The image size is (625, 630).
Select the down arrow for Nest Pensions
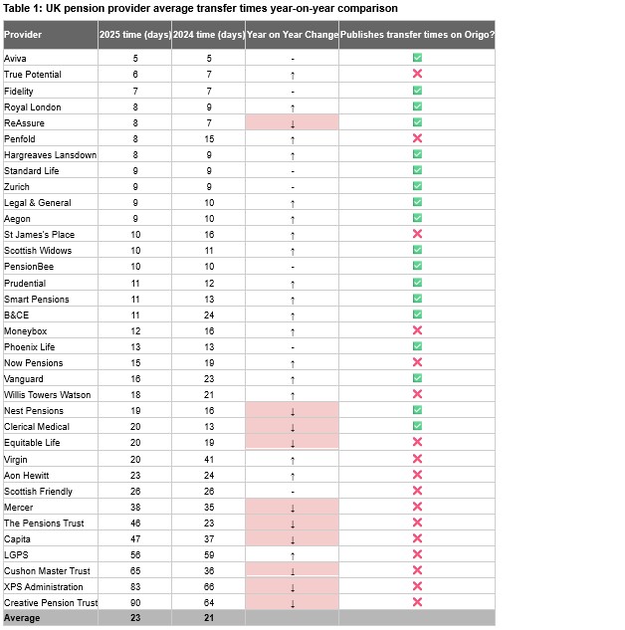[x=293, y=411]
